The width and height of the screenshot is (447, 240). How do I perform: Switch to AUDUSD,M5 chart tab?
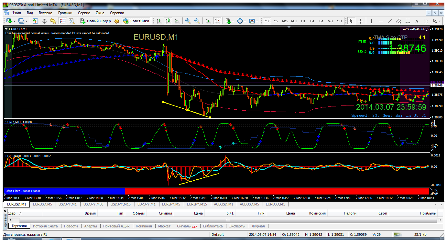click(x=249, y=204)
